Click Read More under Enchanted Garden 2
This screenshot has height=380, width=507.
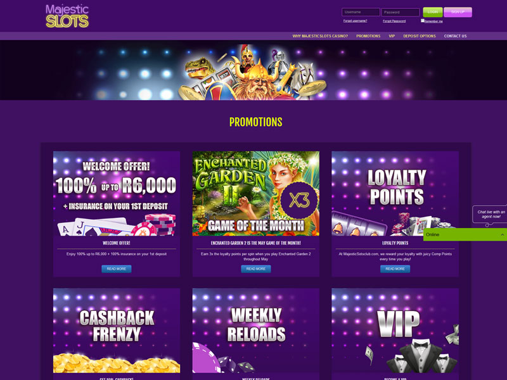coord(256,269)
